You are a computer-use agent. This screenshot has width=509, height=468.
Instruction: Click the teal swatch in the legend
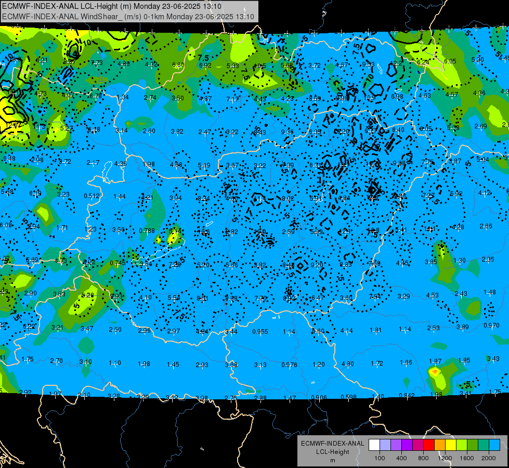(484, 445)
